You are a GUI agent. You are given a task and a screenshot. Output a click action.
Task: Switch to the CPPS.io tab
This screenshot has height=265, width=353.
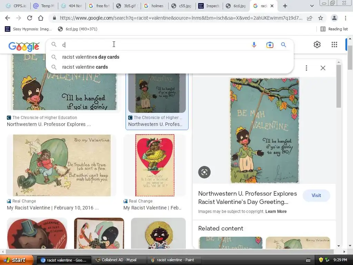pos(16,6)
